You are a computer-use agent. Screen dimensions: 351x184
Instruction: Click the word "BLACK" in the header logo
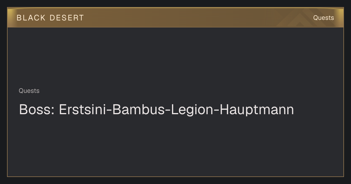(31, 18)
